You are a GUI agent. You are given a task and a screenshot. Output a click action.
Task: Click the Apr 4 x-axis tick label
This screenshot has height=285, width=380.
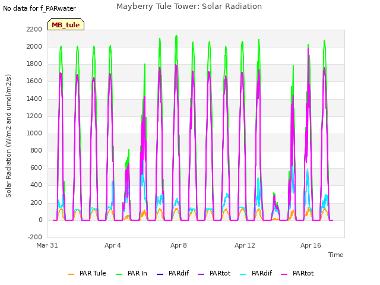(113, 245)
